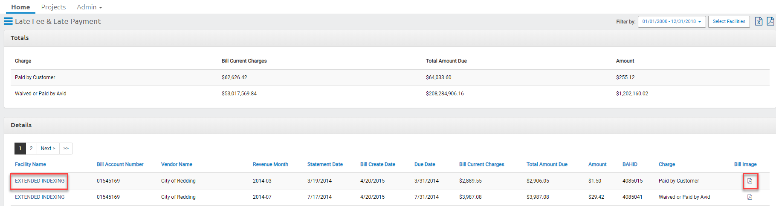Click the Select Facilities button

point(729,22)
